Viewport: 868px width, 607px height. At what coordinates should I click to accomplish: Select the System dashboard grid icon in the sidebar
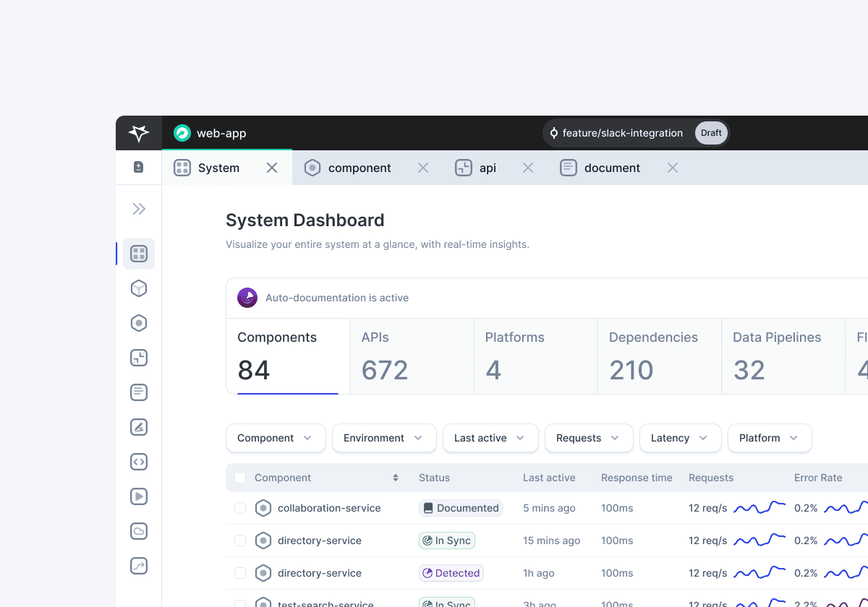(x=139, y=254)
